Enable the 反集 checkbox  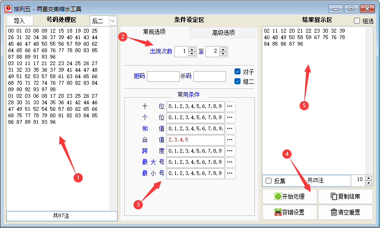pos(268,181)
